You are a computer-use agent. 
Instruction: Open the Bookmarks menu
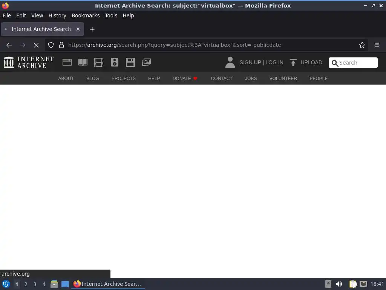point(86,15)
